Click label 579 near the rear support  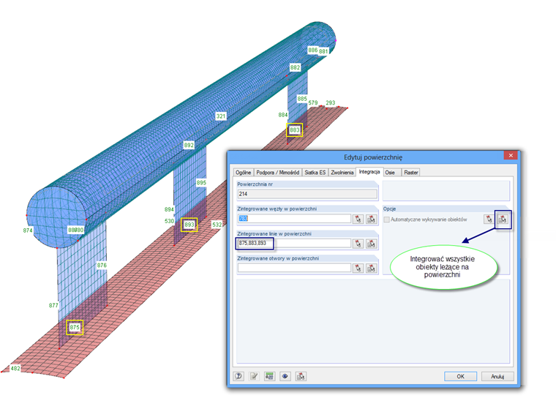pos(313,103)
